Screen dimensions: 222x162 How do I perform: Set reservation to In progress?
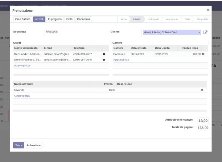click(x=55, y=19)
